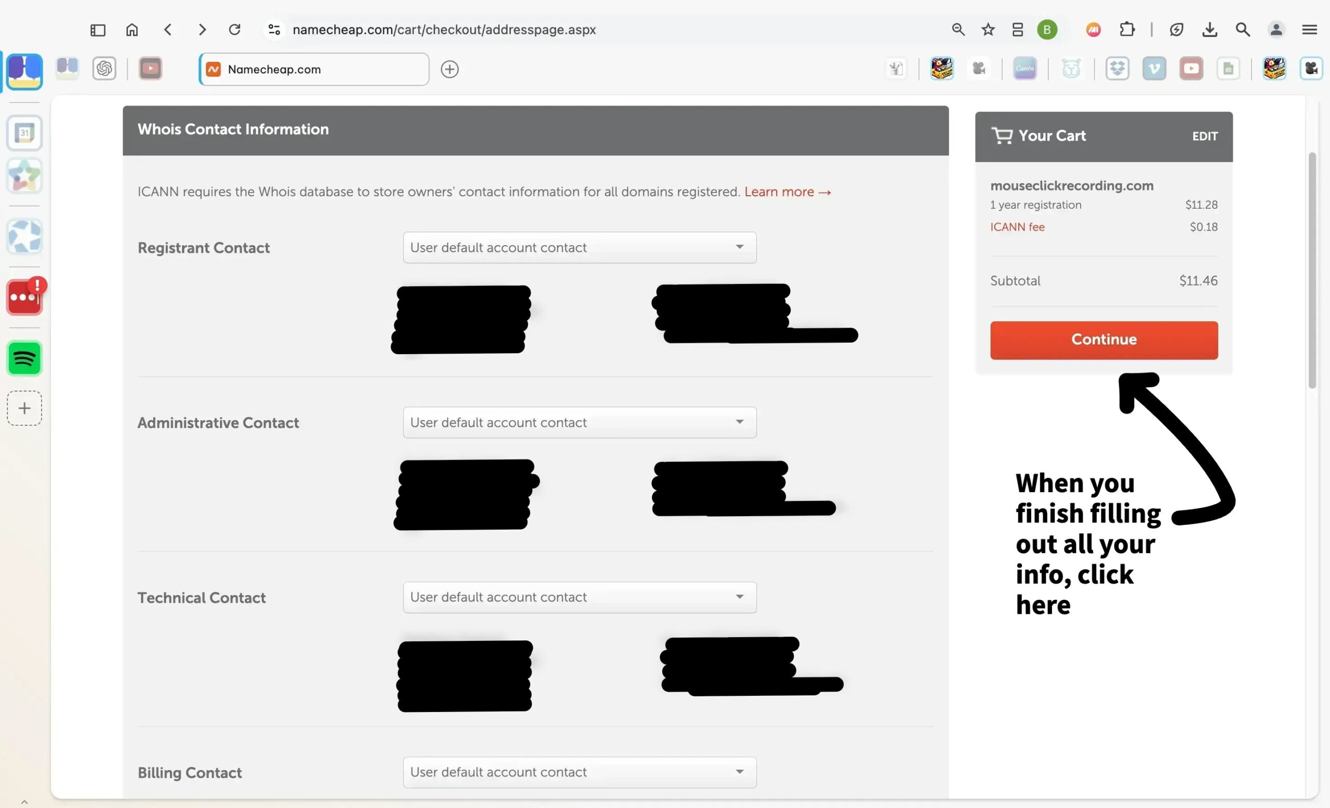Open the browser hamburger menu
The height and width of the screenshot is (808, 1330).
click(x=1309, y=29)
